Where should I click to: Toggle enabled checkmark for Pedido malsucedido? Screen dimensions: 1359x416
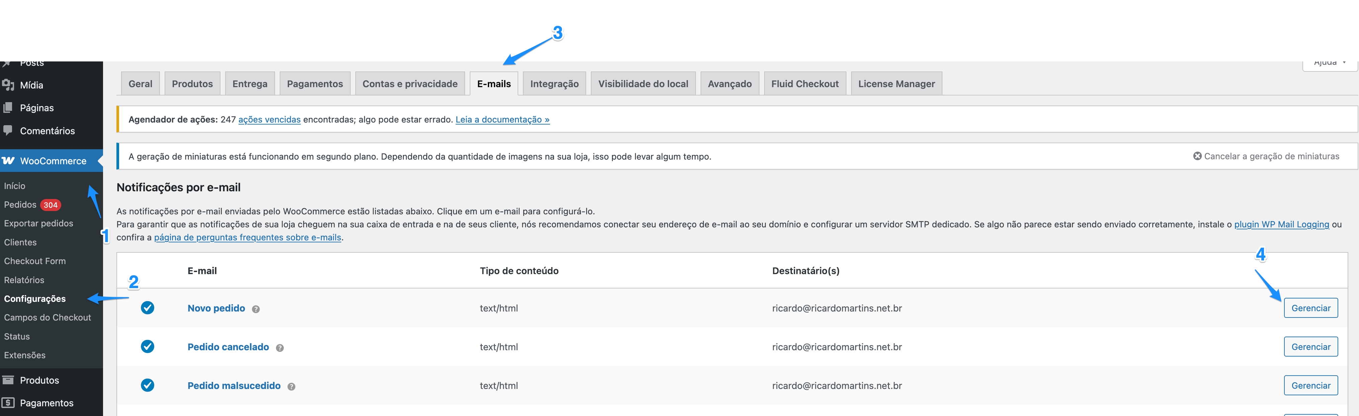(x=148, y=385)
